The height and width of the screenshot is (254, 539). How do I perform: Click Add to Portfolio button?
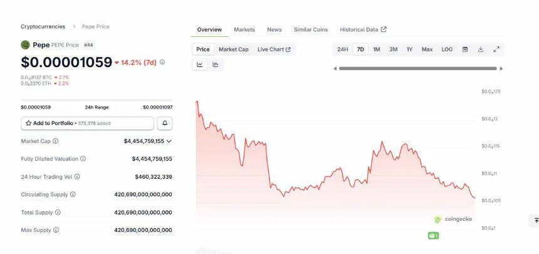point(87,123)
